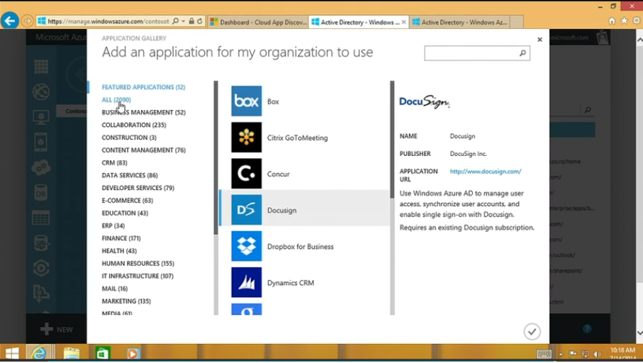This screenshot has width=643, height=363.
Task: Select the Box application icon
Action: point(246,101)
